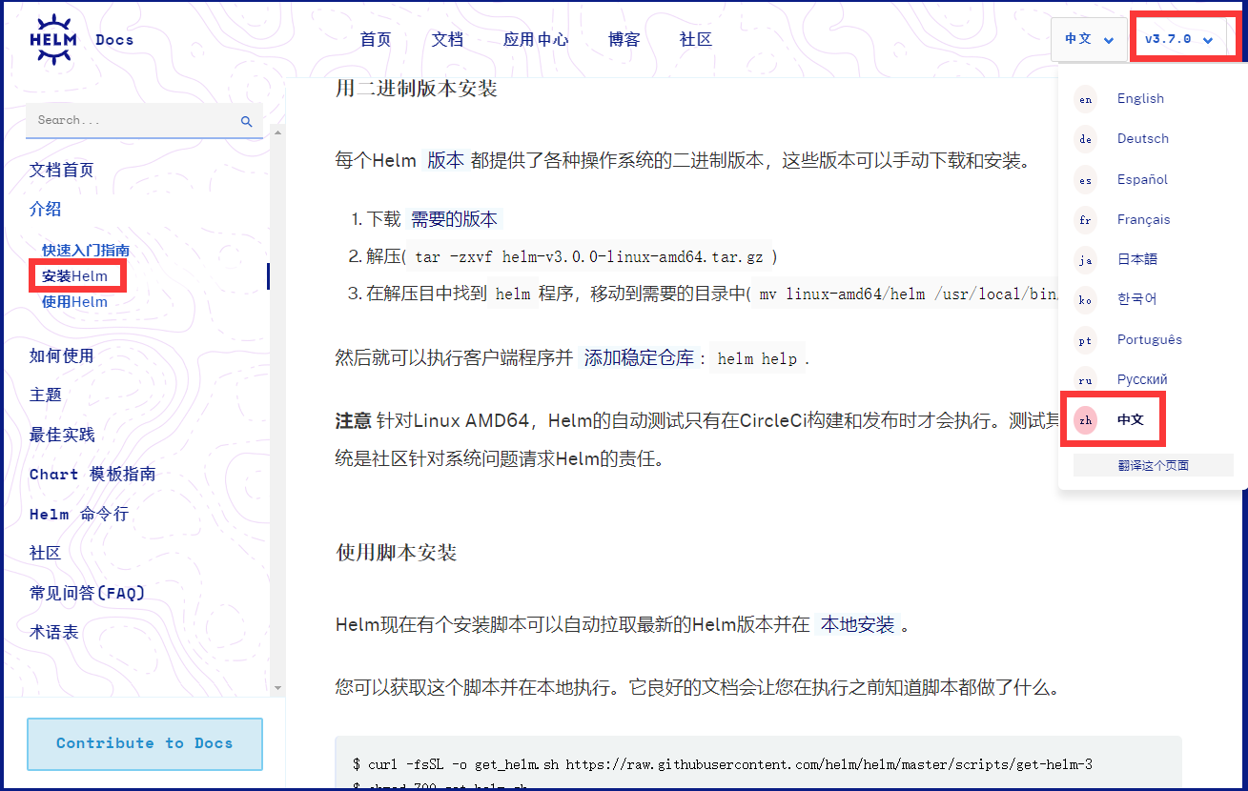Click the 版本 inline link
Screen dimensions: 1248x791
[x=445, y=161]
